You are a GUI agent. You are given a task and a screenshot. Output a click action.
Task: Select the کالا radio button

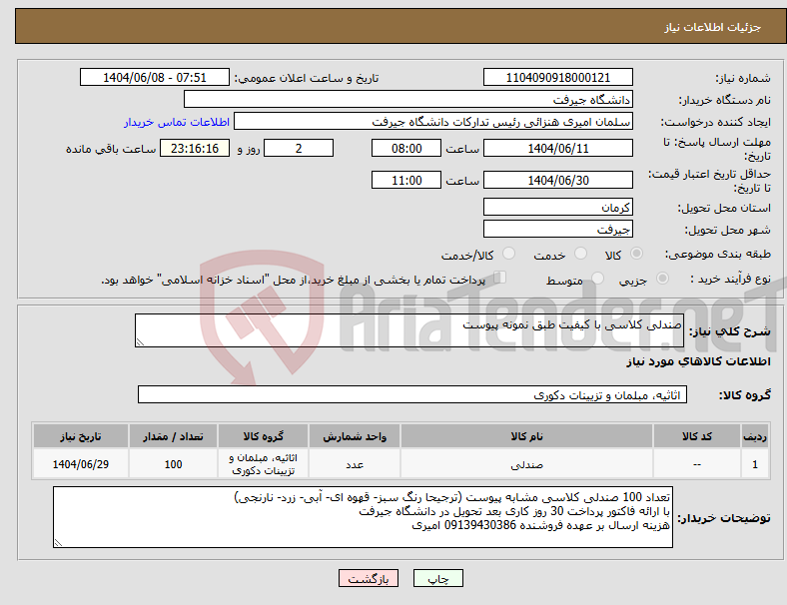tap(636, 254)
